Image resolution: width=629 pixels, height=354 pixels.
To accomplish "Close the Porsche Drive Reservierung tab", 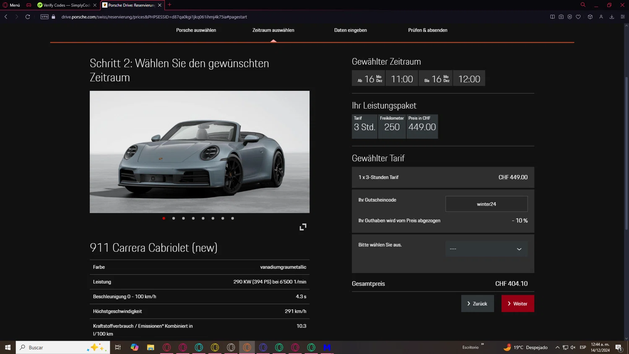I will pos(160,5).
